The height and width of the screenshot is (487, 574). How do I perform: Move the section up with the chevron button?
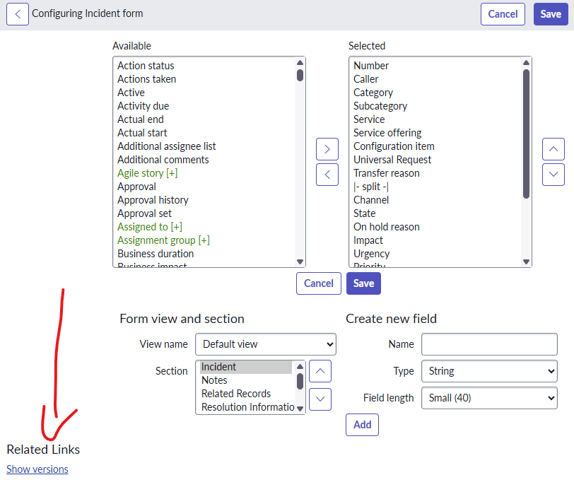(320, 371)
